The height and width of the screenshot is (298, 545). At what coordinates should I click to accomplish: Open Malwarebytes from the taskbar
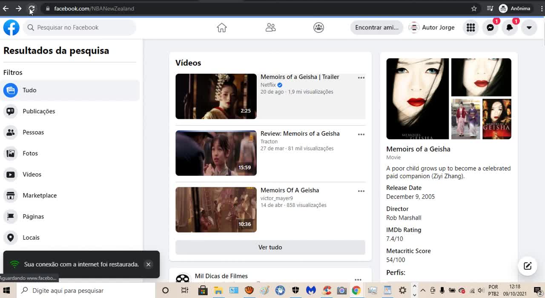tap(311, 290)
